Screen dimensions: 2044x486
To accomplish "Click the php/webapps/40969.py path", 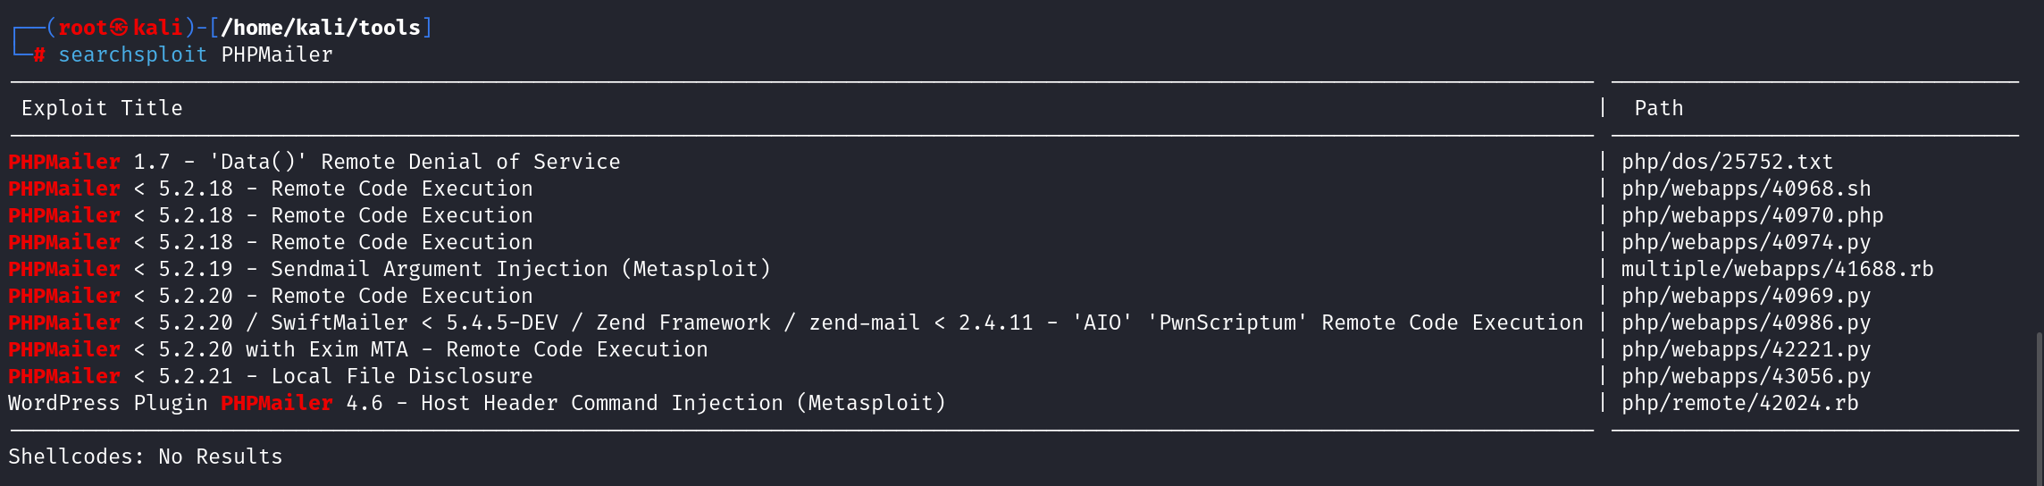I will pos(1746,296).
